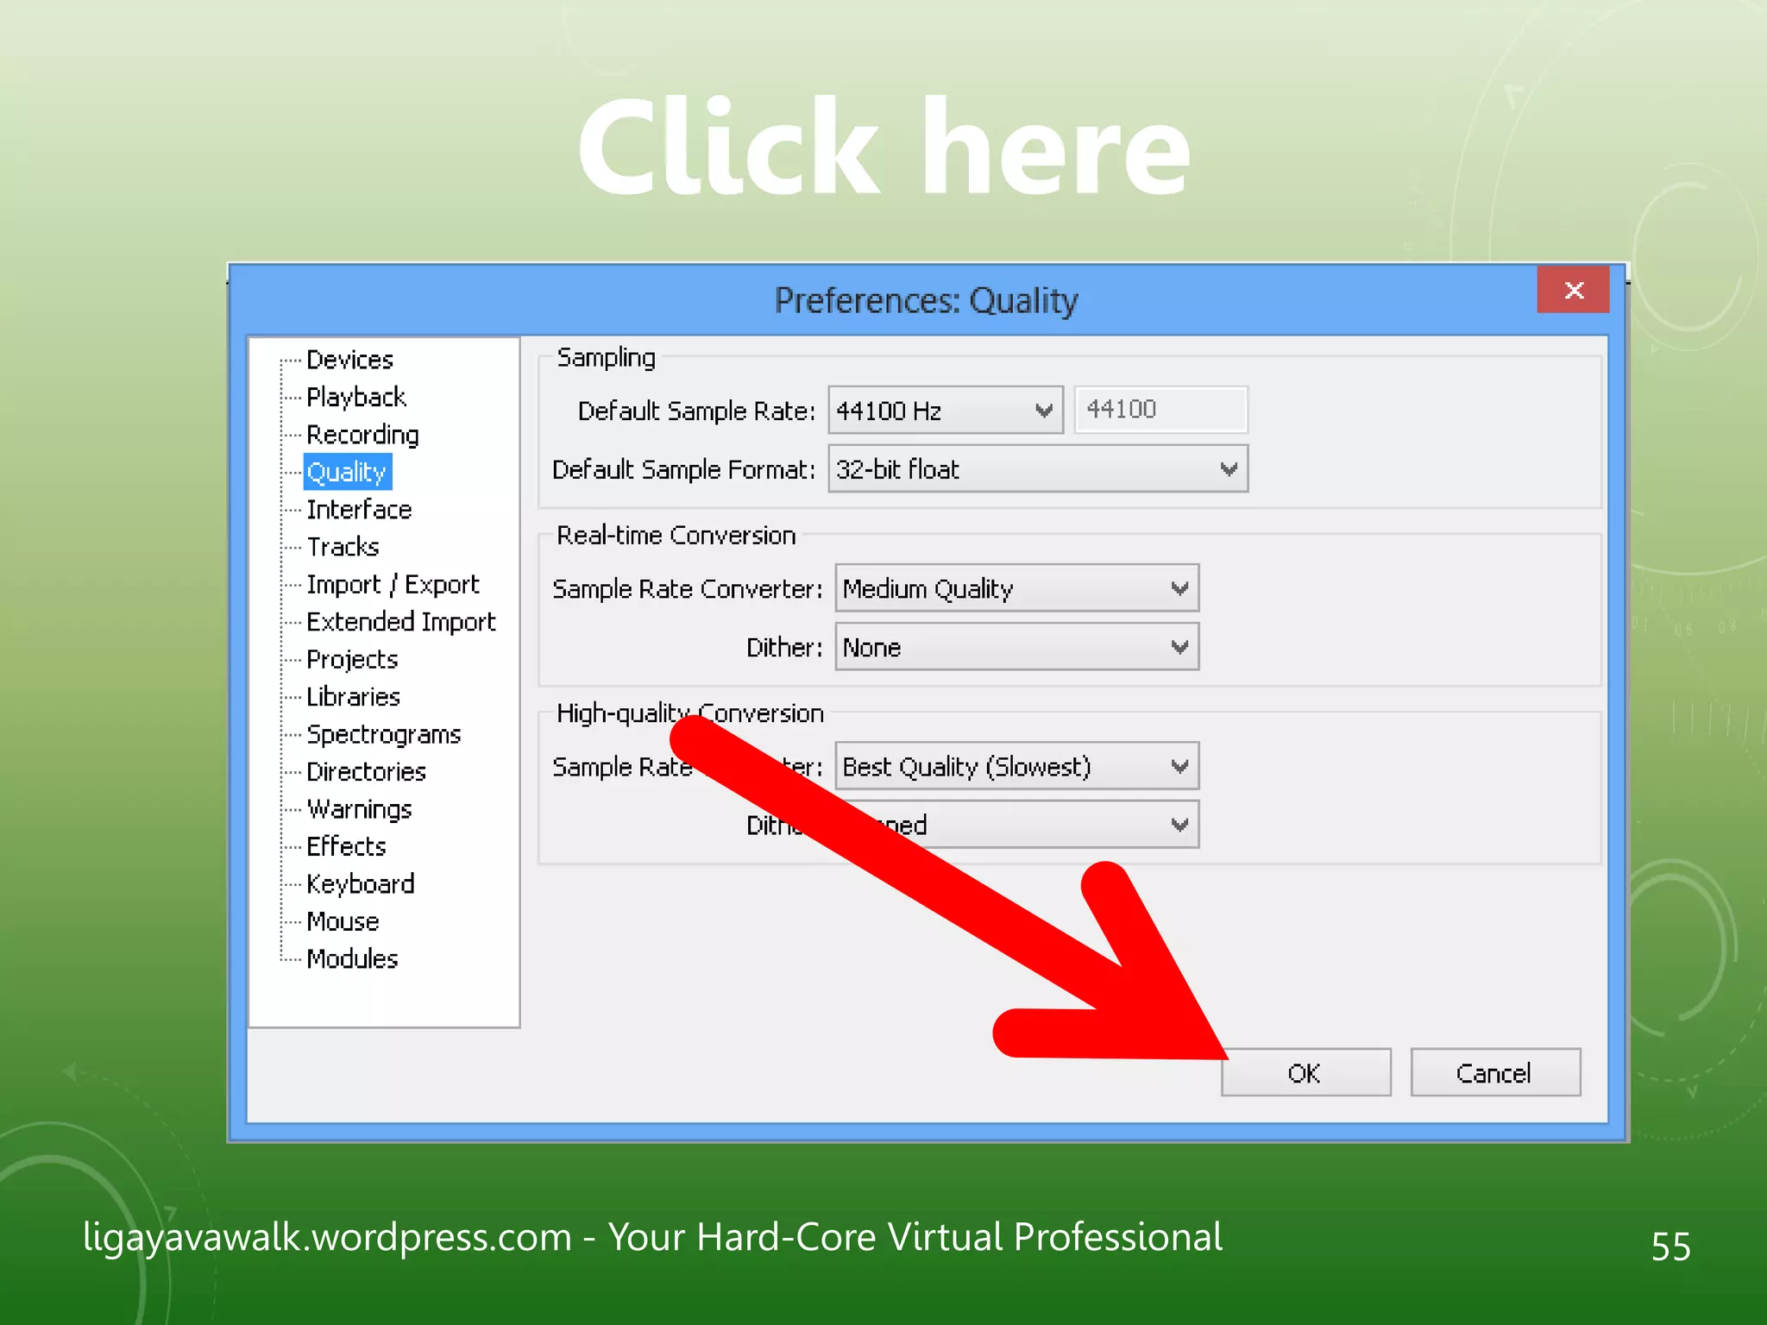The height and width of the screenshot is (1325, 1767).
Task: Expand the real-time Sample Rate Converter dropdown
Action: pyautogui.click(x=1016, y=589)
